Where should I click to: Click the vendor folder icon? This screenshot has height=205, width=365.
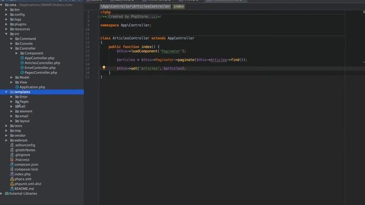[12, 136]
